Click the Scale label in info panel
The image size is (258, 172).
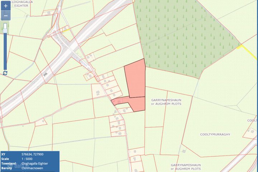[6, 159]
